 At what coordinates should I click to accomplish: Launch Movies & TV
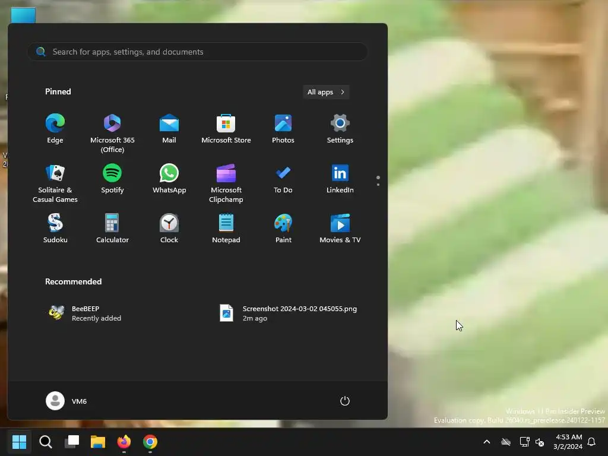click(x=340, y=229)
